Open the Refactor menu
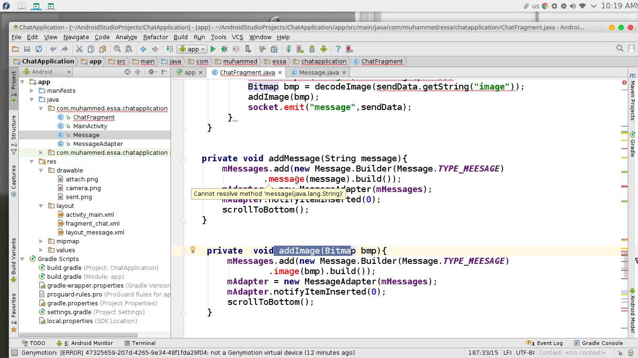Viewport: 638px width, 358px height. click(155, 37)
